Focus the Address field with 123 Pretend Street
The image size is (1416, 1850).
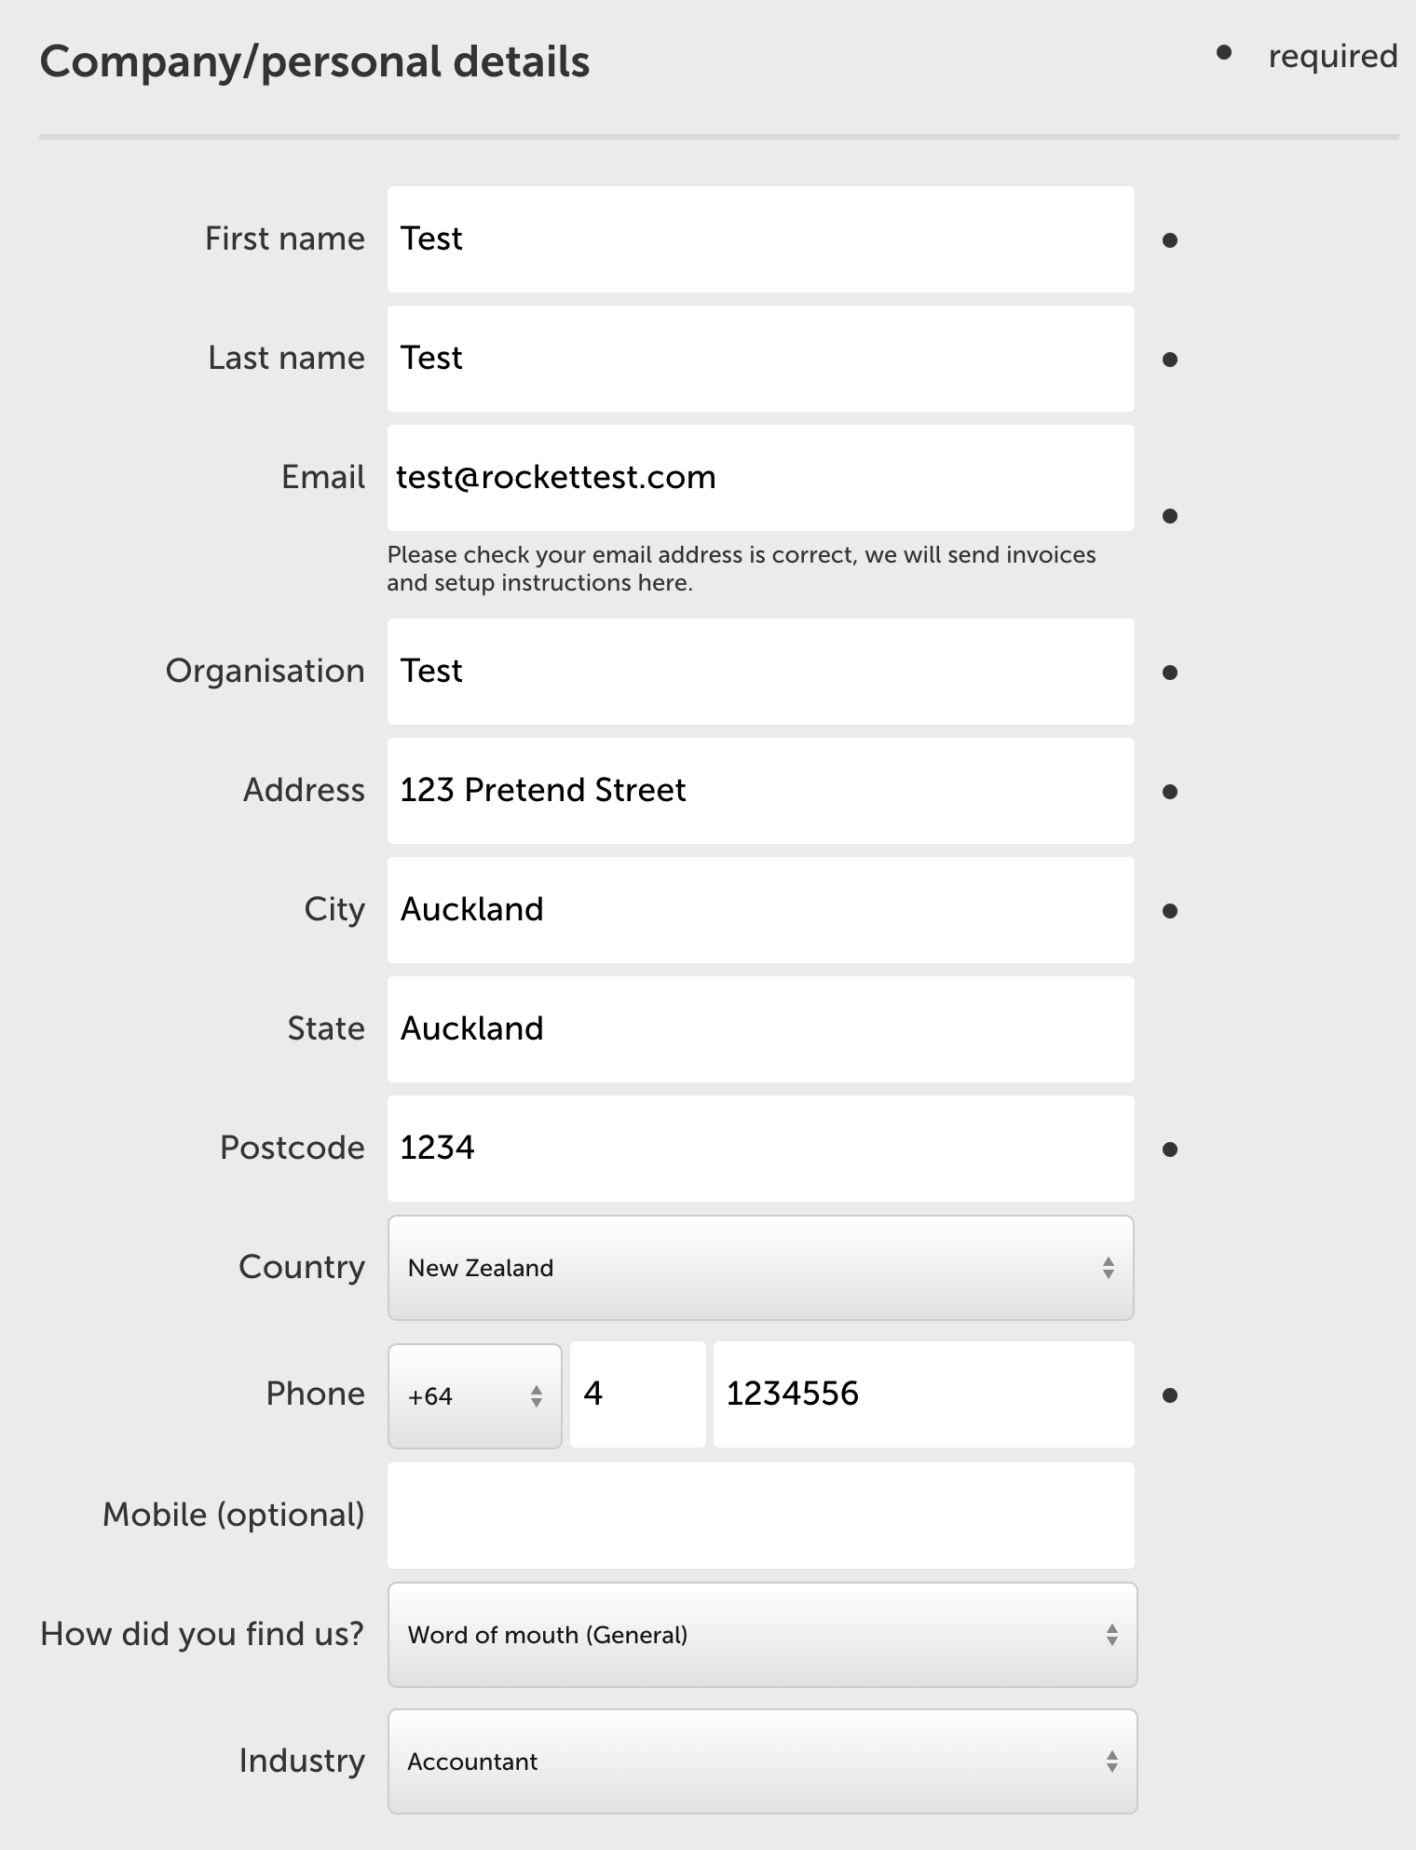(x=760, y=791)
